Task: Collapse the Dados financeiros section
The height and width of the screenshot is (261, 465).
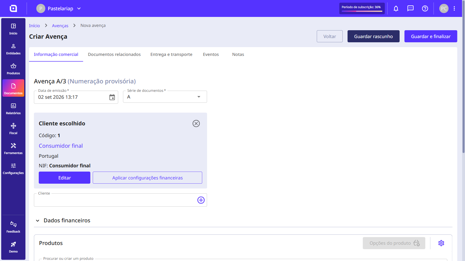Action: [38, 221]
